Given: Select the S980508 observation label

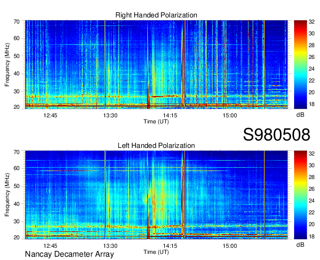Looking at the screenshot, I should point(277,135).
